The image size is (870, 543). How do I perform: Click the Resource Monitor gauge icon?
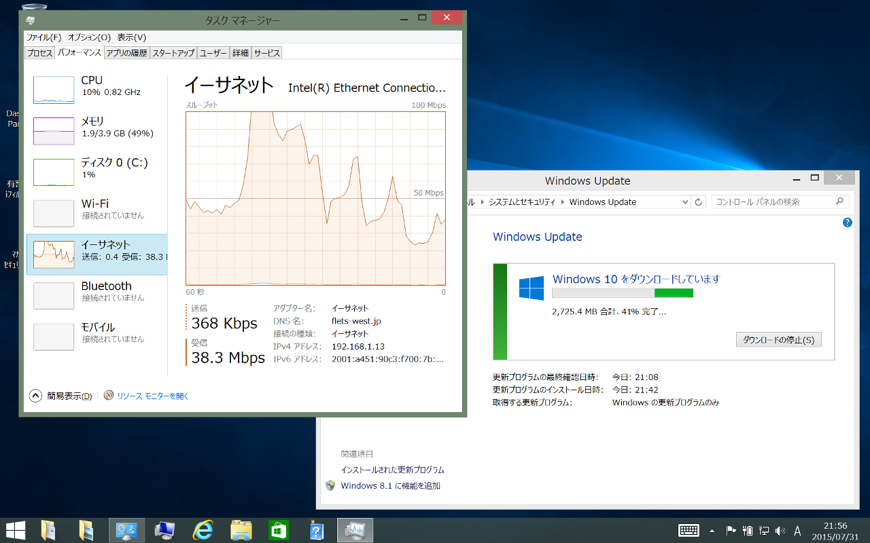[109, 396]
